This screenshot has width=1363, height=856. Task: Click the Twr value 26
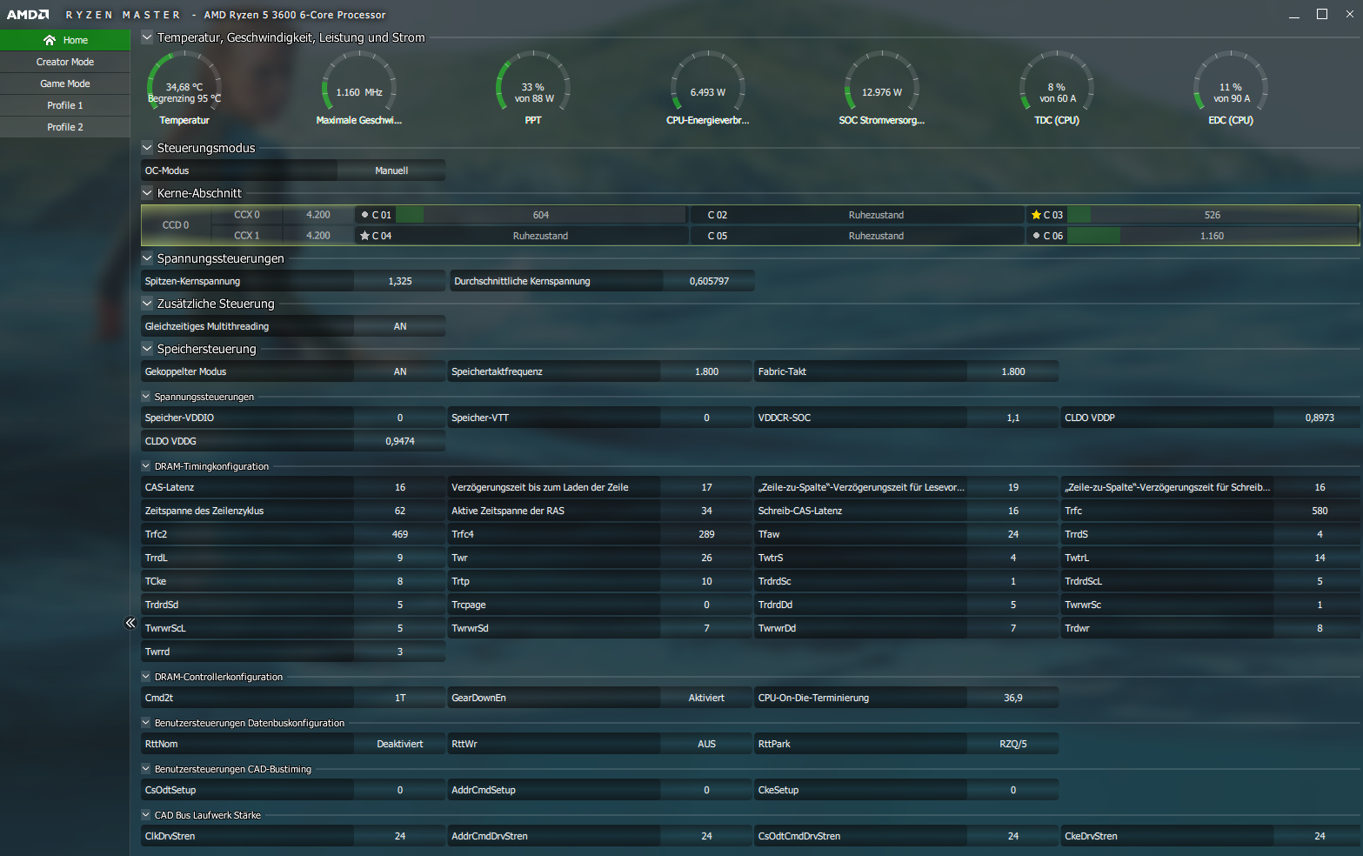pos(706,558)
